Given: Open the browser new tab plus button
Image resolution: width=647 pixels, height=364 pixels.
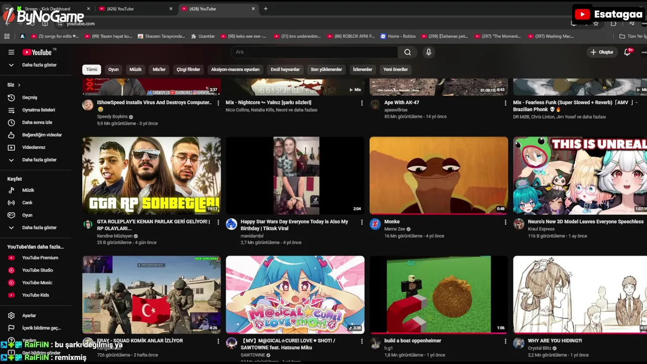Looking at the screenshot, I should [266, 9].
